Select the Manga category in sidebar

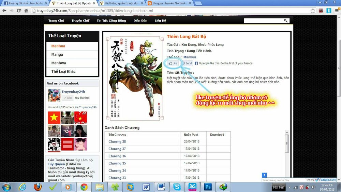pyautogui.click(x=57, y=55)
